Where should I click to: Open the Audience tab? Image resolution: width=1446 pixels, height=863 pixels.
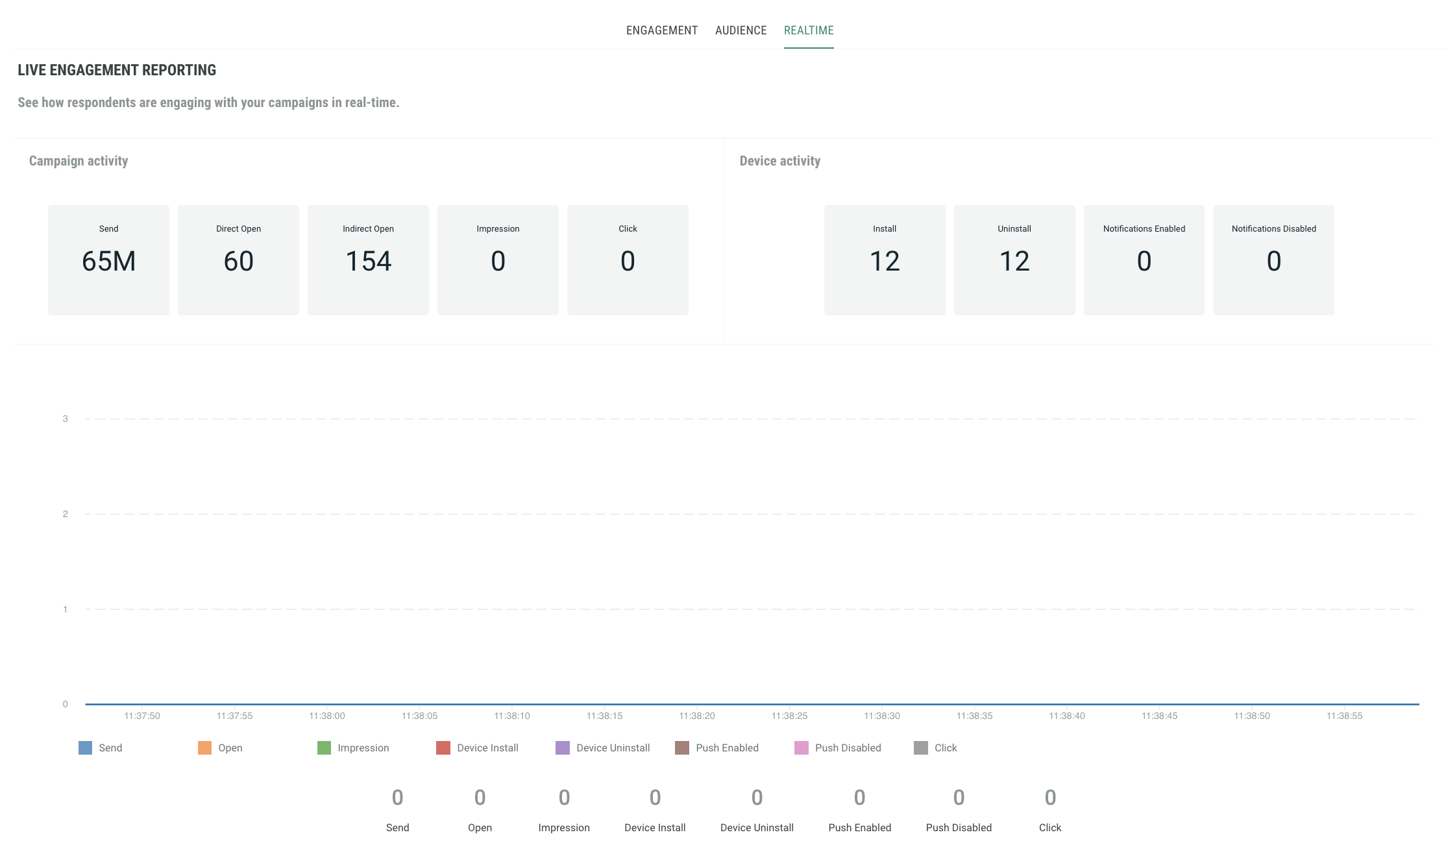[741, 30]
